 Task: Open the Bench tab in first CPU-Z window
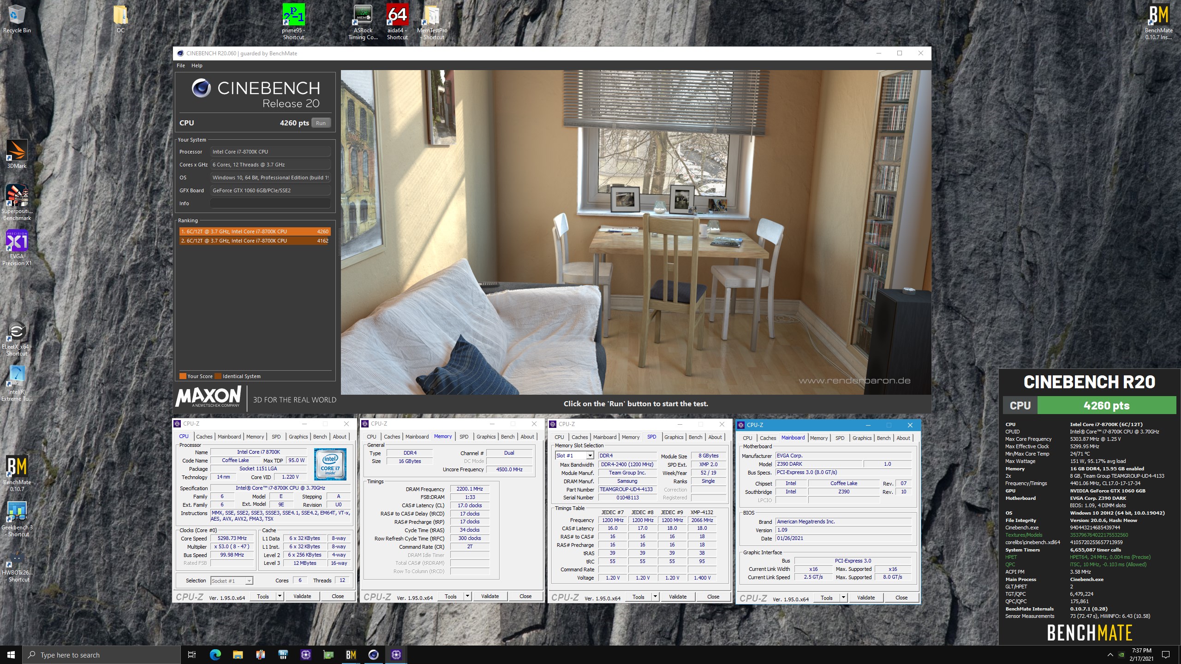click(320, 437)
